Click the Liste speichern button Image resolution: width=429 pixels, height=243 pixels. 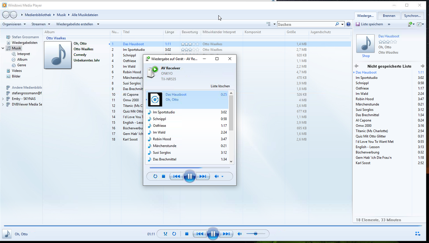pyautogui.click(x=369, y=24)
